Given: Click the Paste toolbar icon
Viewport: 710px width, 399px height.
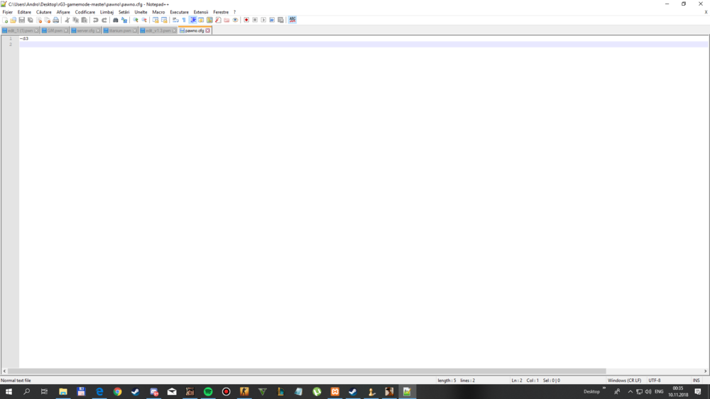Looking at the screenshot, I should (84, 20).
